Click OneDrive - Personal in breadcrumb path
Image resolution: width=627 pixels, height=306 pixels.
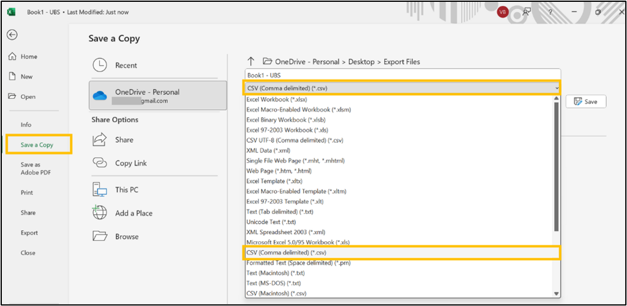point(307,62)
